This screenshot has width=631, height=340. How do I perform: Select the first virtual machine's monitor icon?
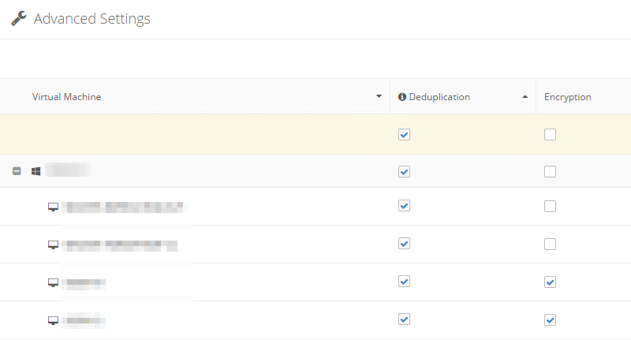click(x=53, y=207)
